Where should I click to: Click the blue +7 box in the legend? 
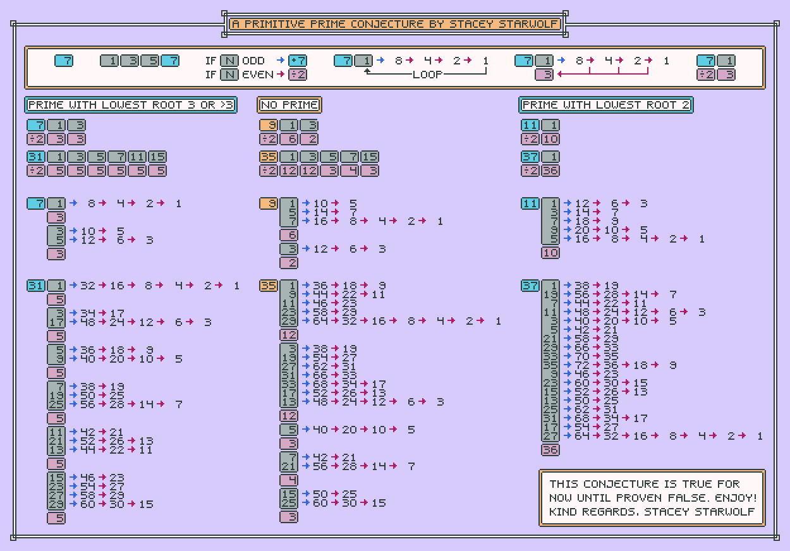tap(298, 61)
